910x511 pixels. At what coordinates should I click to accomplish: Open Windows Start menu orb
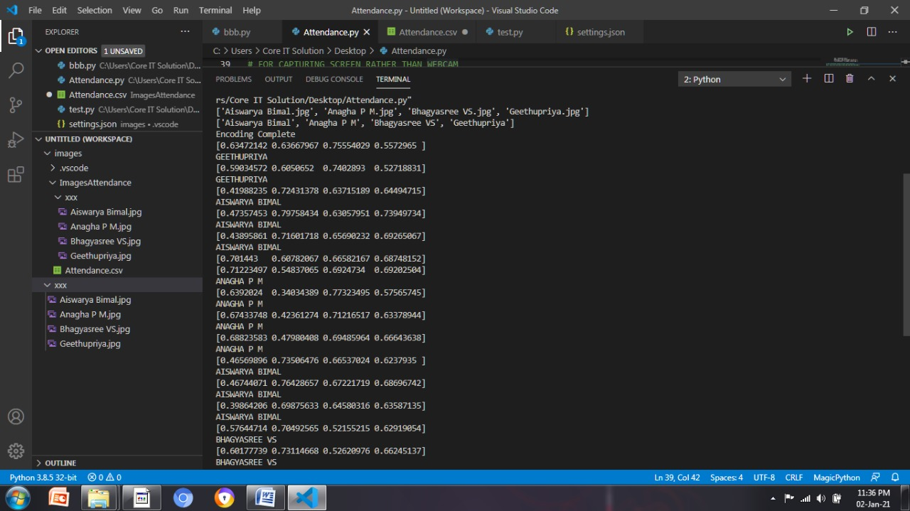[17, 497]
